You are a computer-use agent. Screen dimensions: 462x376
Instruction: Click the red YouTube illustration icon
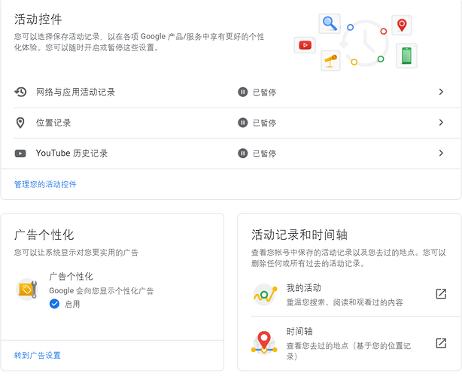(x=305, y=45)
